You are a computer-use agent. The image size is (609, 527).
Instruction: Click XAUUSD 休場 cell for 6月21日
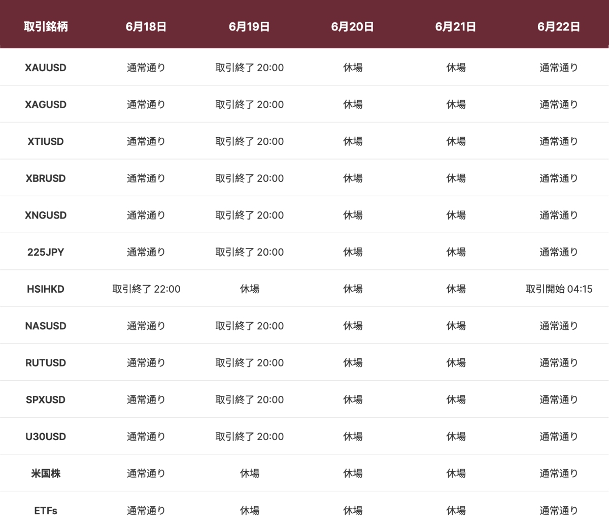coord(456,68)
